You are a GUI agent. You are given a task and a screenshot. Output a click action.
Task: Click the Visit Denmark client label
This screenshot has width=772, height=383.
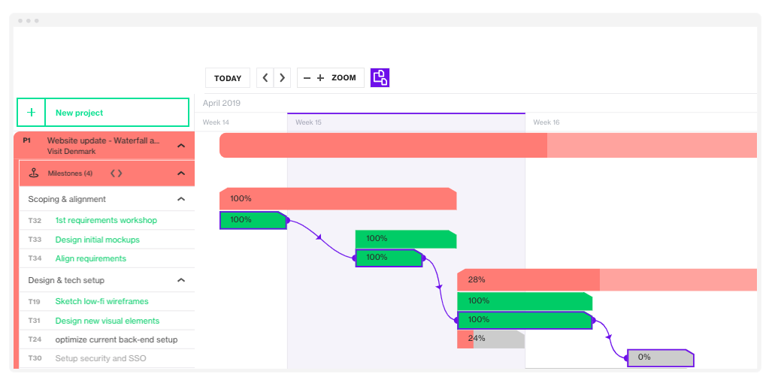71,152
